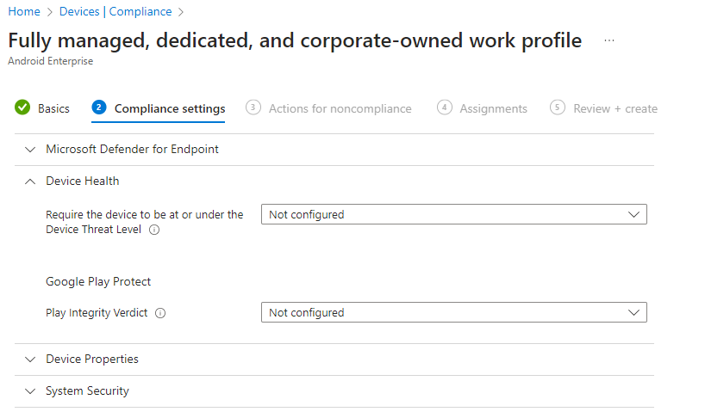Screen dimensions: 705x418
Task: Open the Assignments step
Action: click(x=493, y=108)
